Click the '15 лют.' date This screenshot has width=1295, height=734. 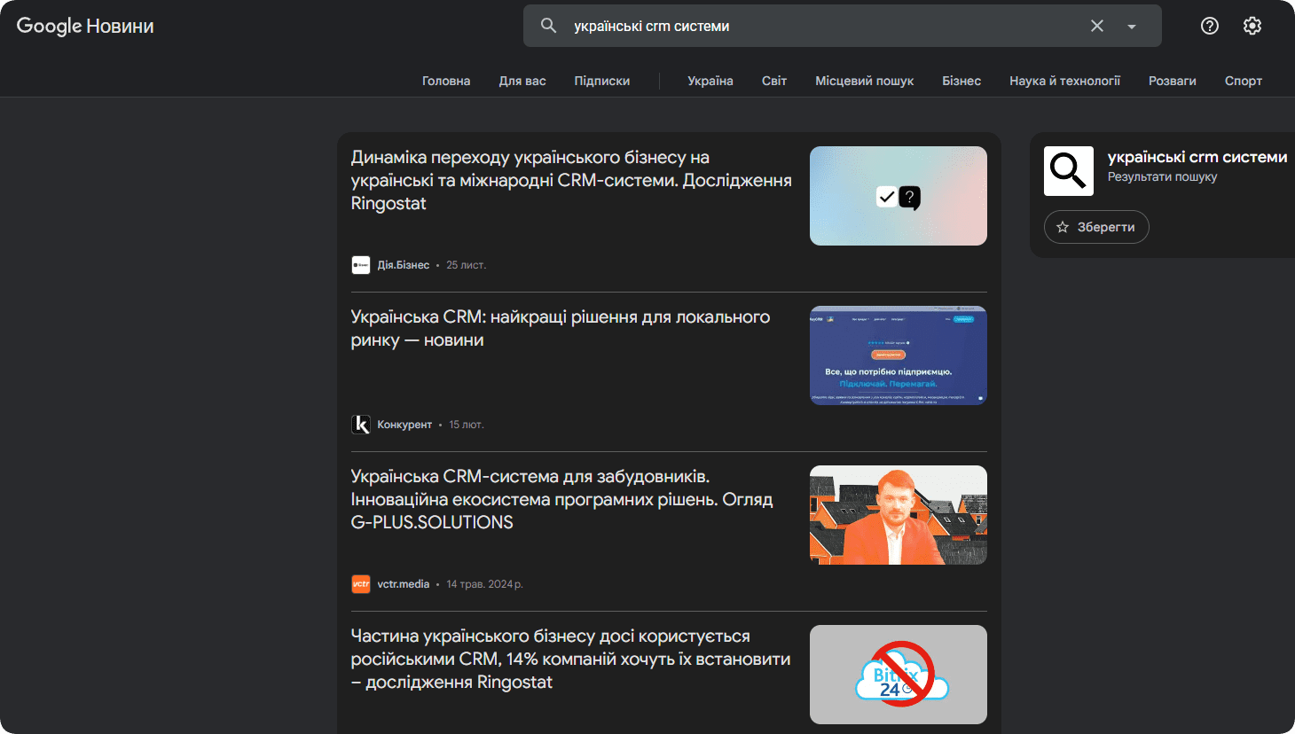[467, 425]
